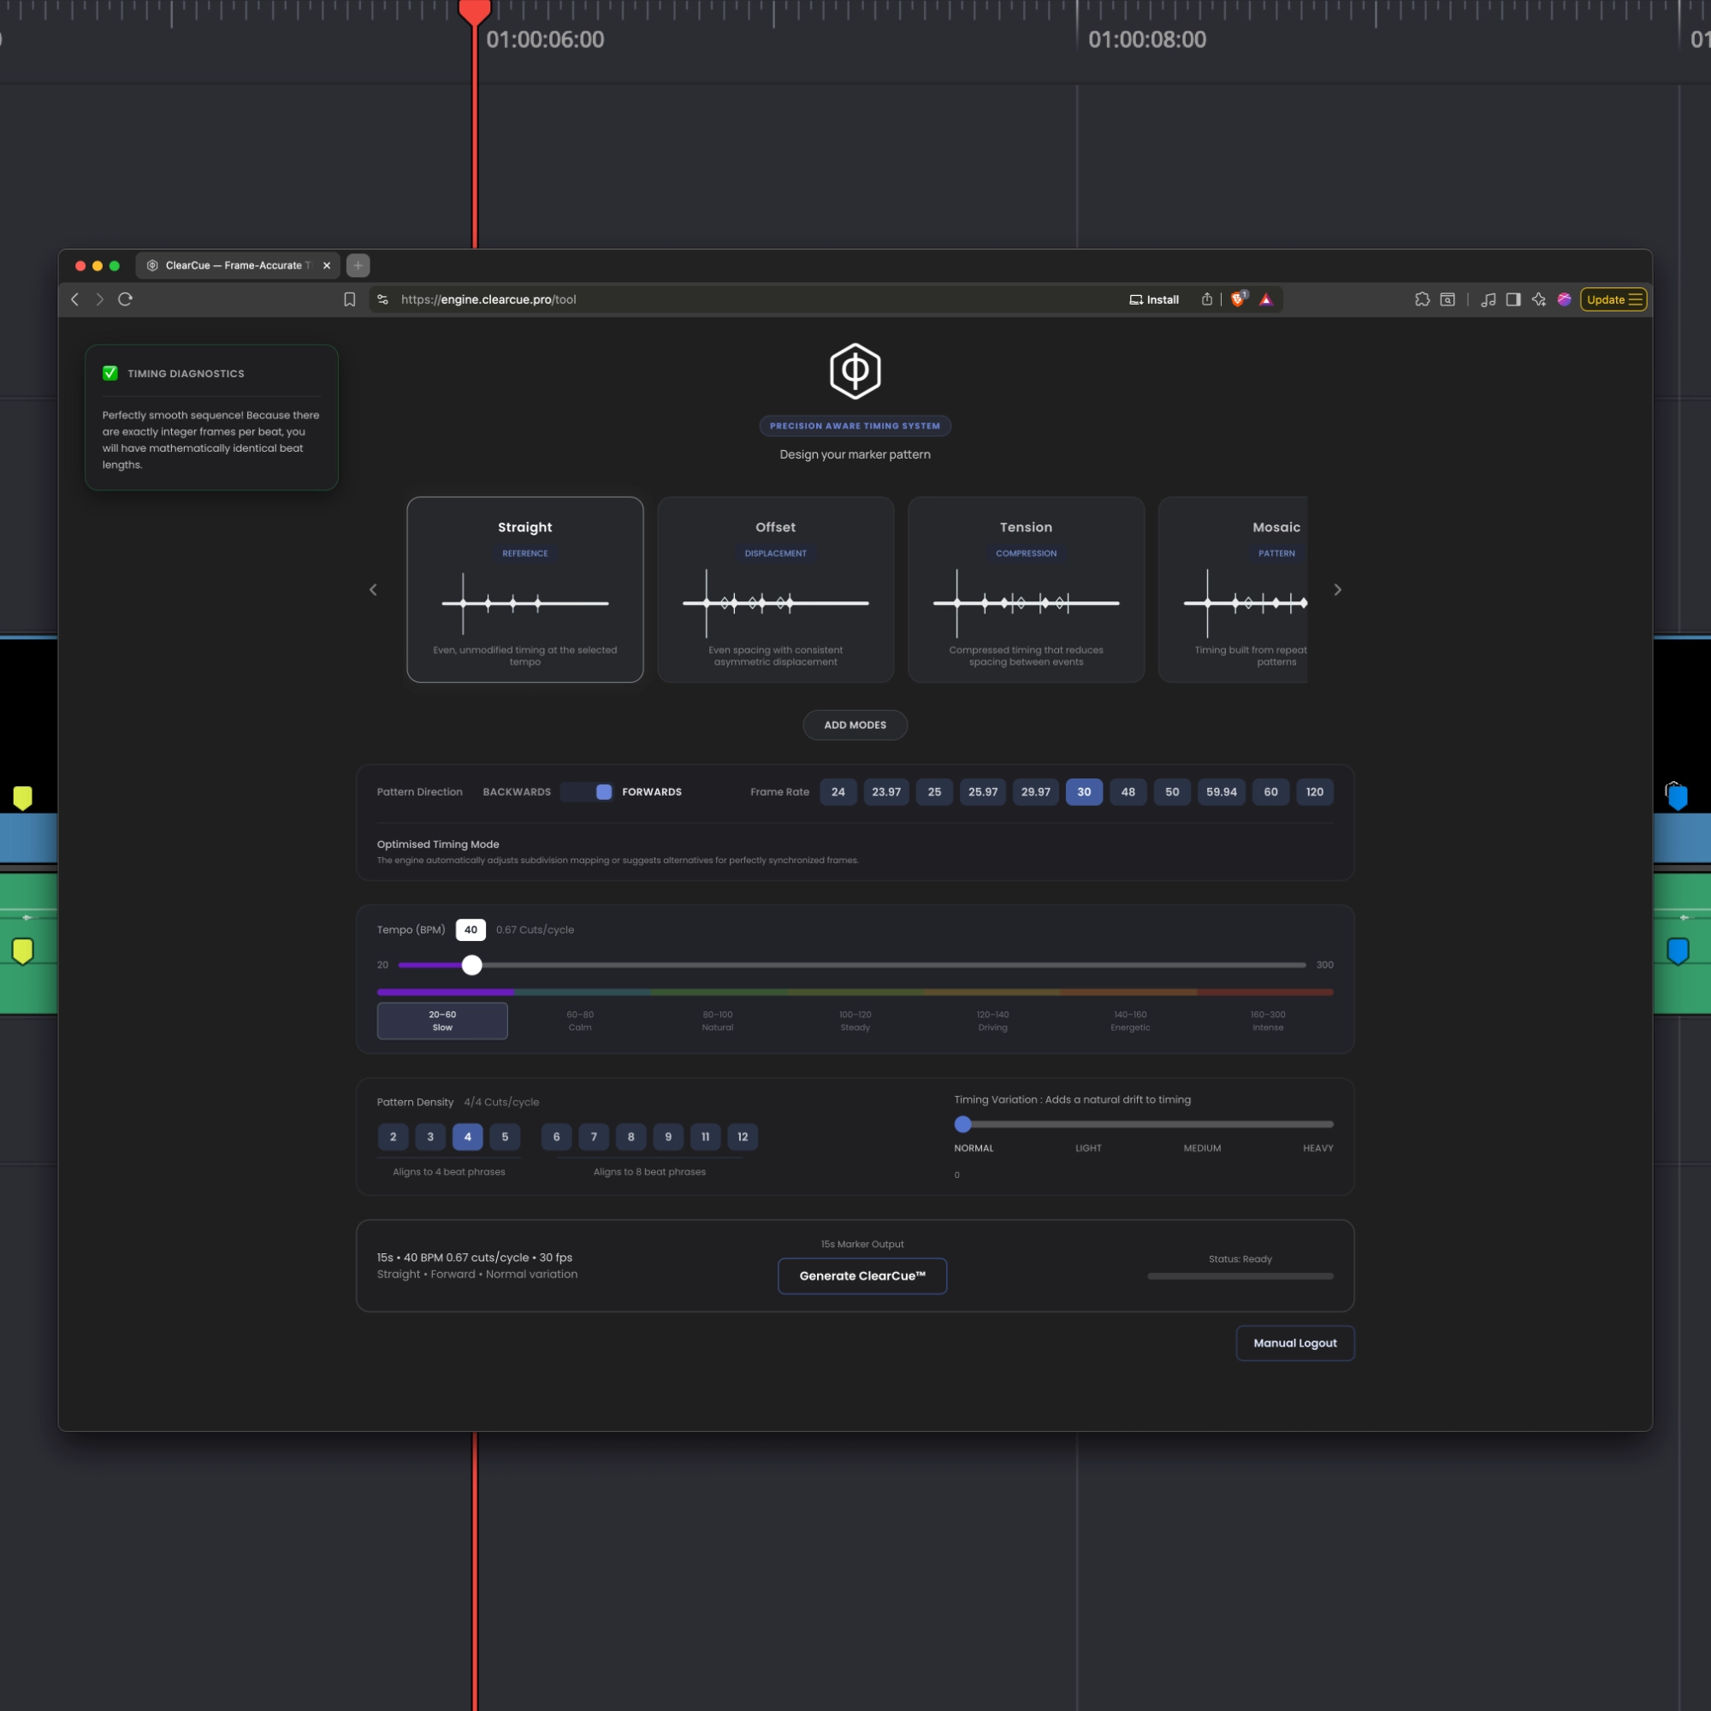Toggle the browser sidebar panel icon

click(x=1513, y=299)
